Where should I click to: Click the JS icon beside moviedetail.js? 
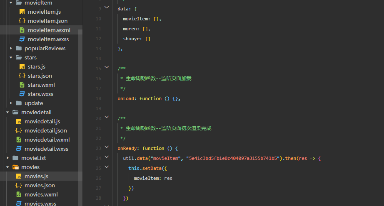19,122
